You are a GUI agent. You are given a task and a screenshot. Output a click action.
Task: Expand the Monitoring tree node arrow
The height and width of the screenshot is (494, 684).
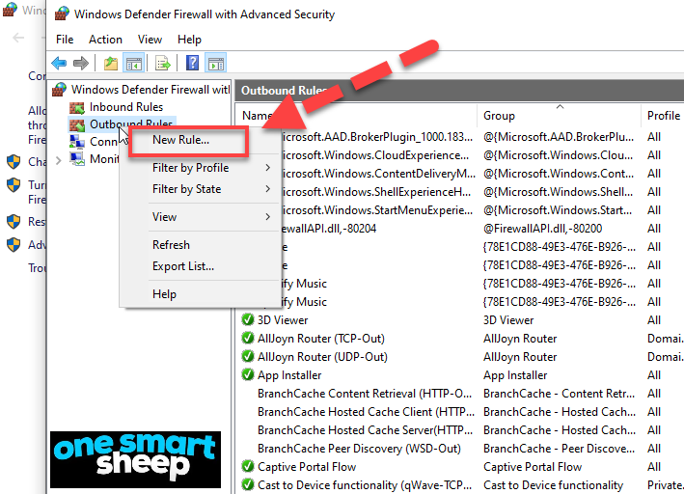coord(59,160)
